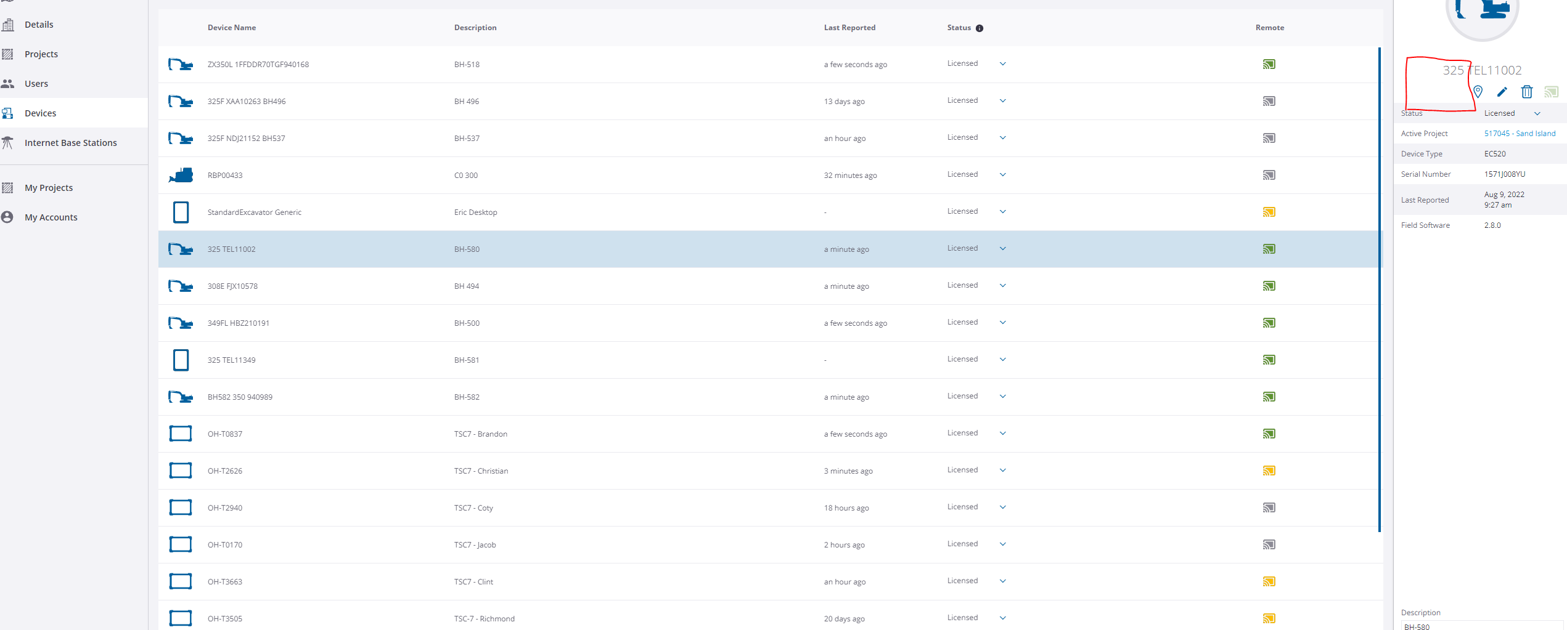Sort by Description column header

pyautogui.click(x=475, y=28)
